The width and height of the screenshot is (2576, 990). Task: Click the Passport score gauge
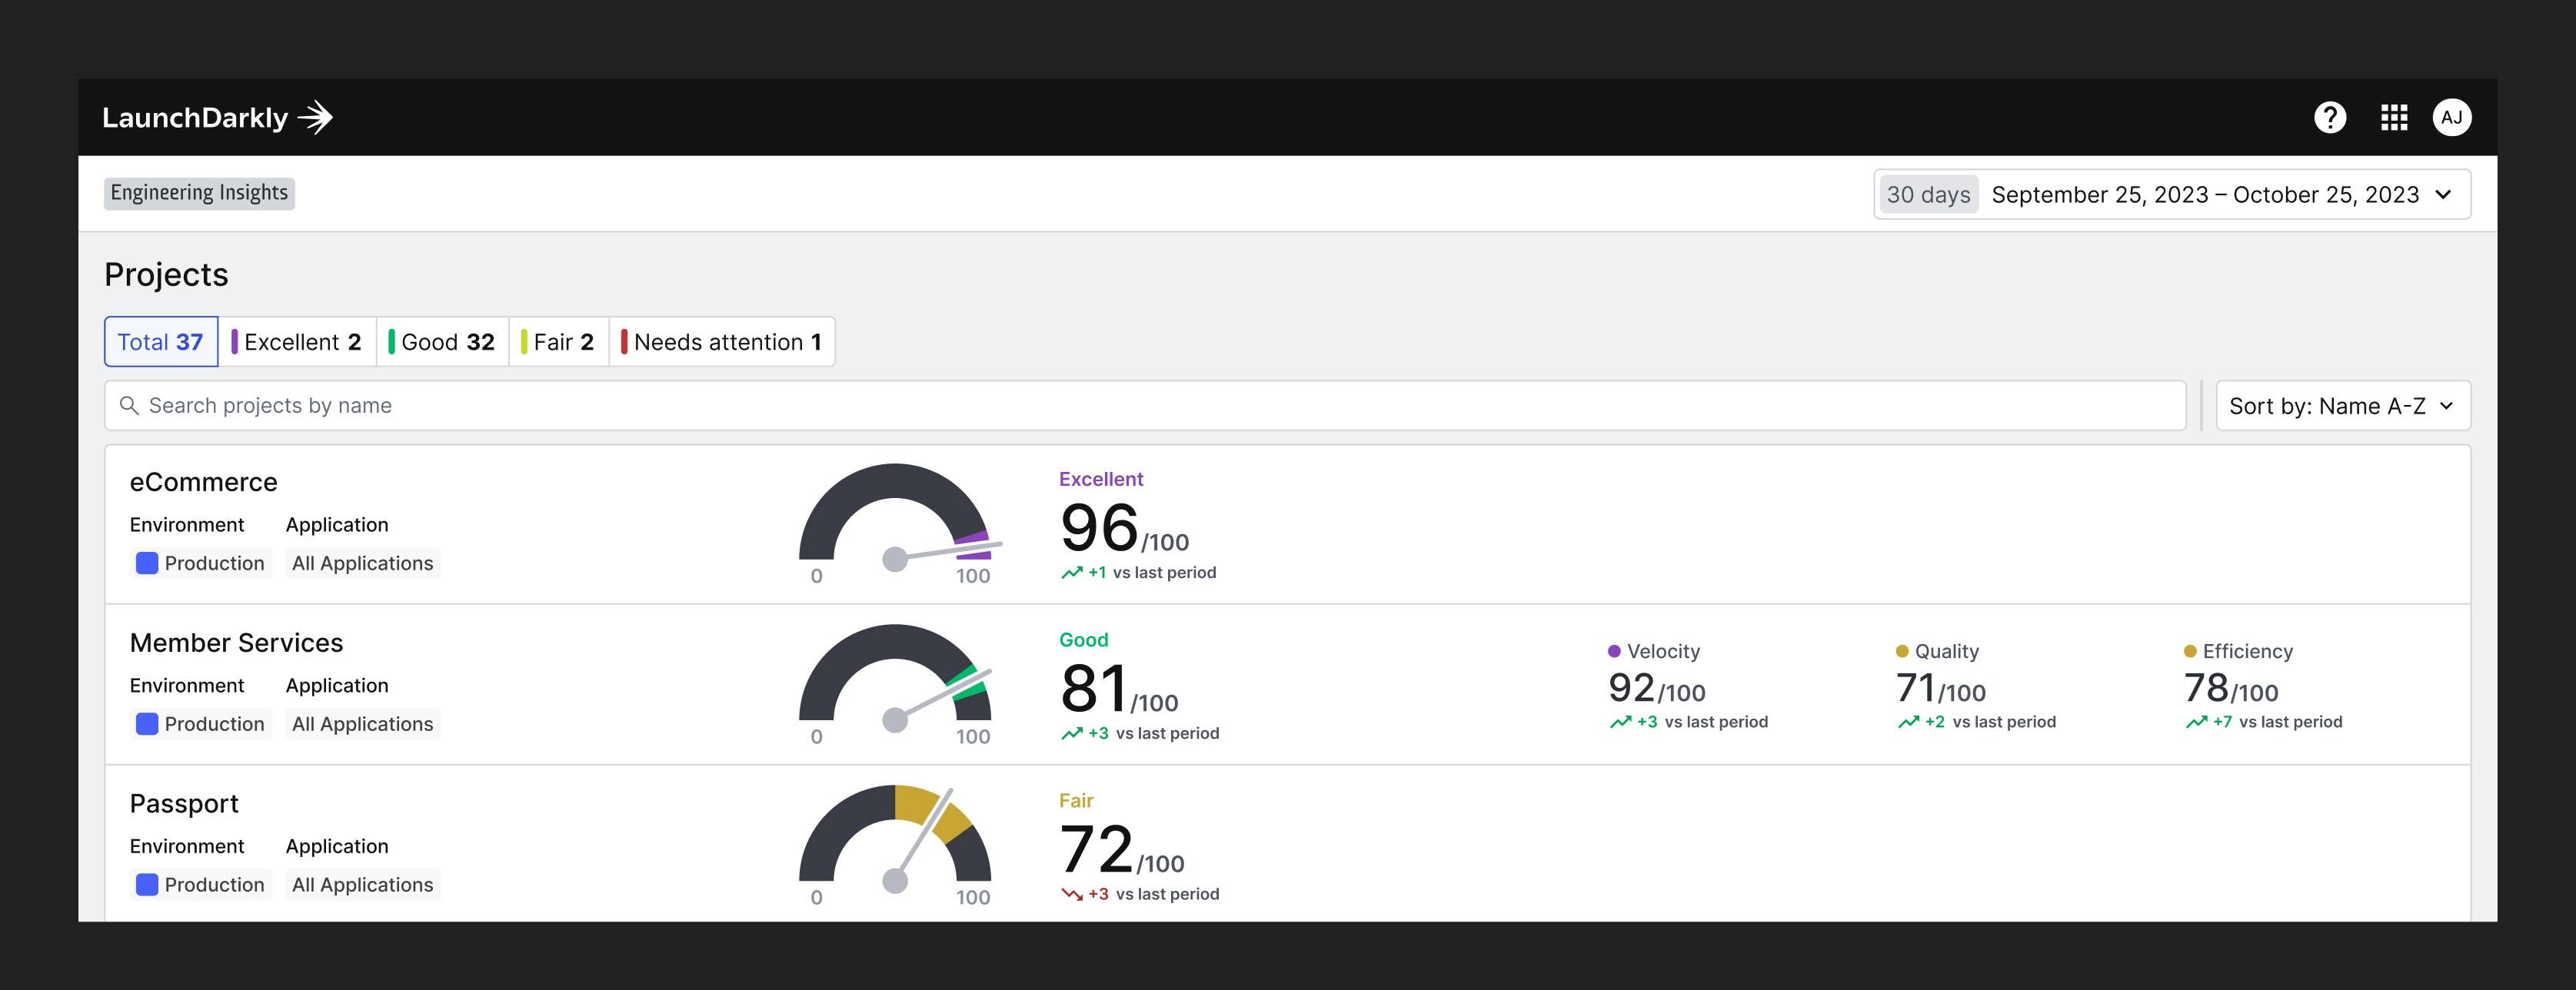895,838
